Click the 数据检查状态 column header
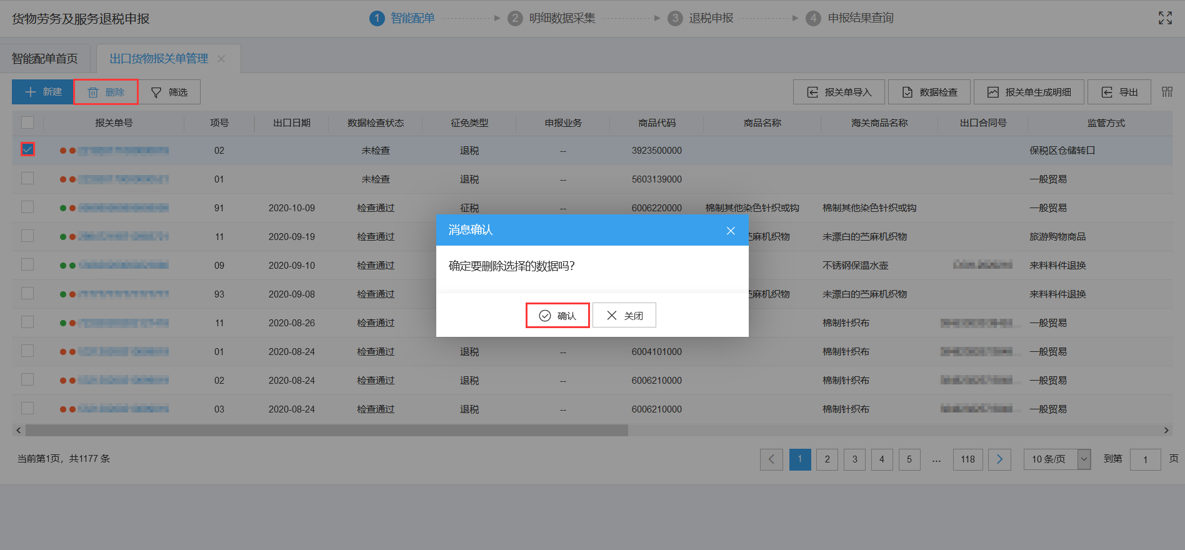 [x=376, y=123]
